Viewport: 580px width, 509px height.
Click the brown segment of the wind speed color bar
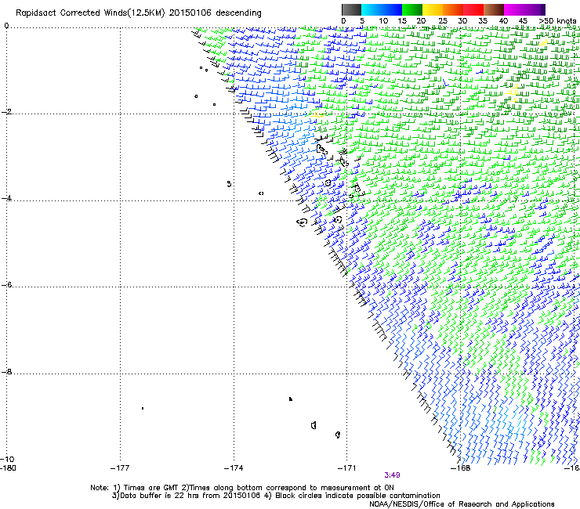[x=494, y=9]
